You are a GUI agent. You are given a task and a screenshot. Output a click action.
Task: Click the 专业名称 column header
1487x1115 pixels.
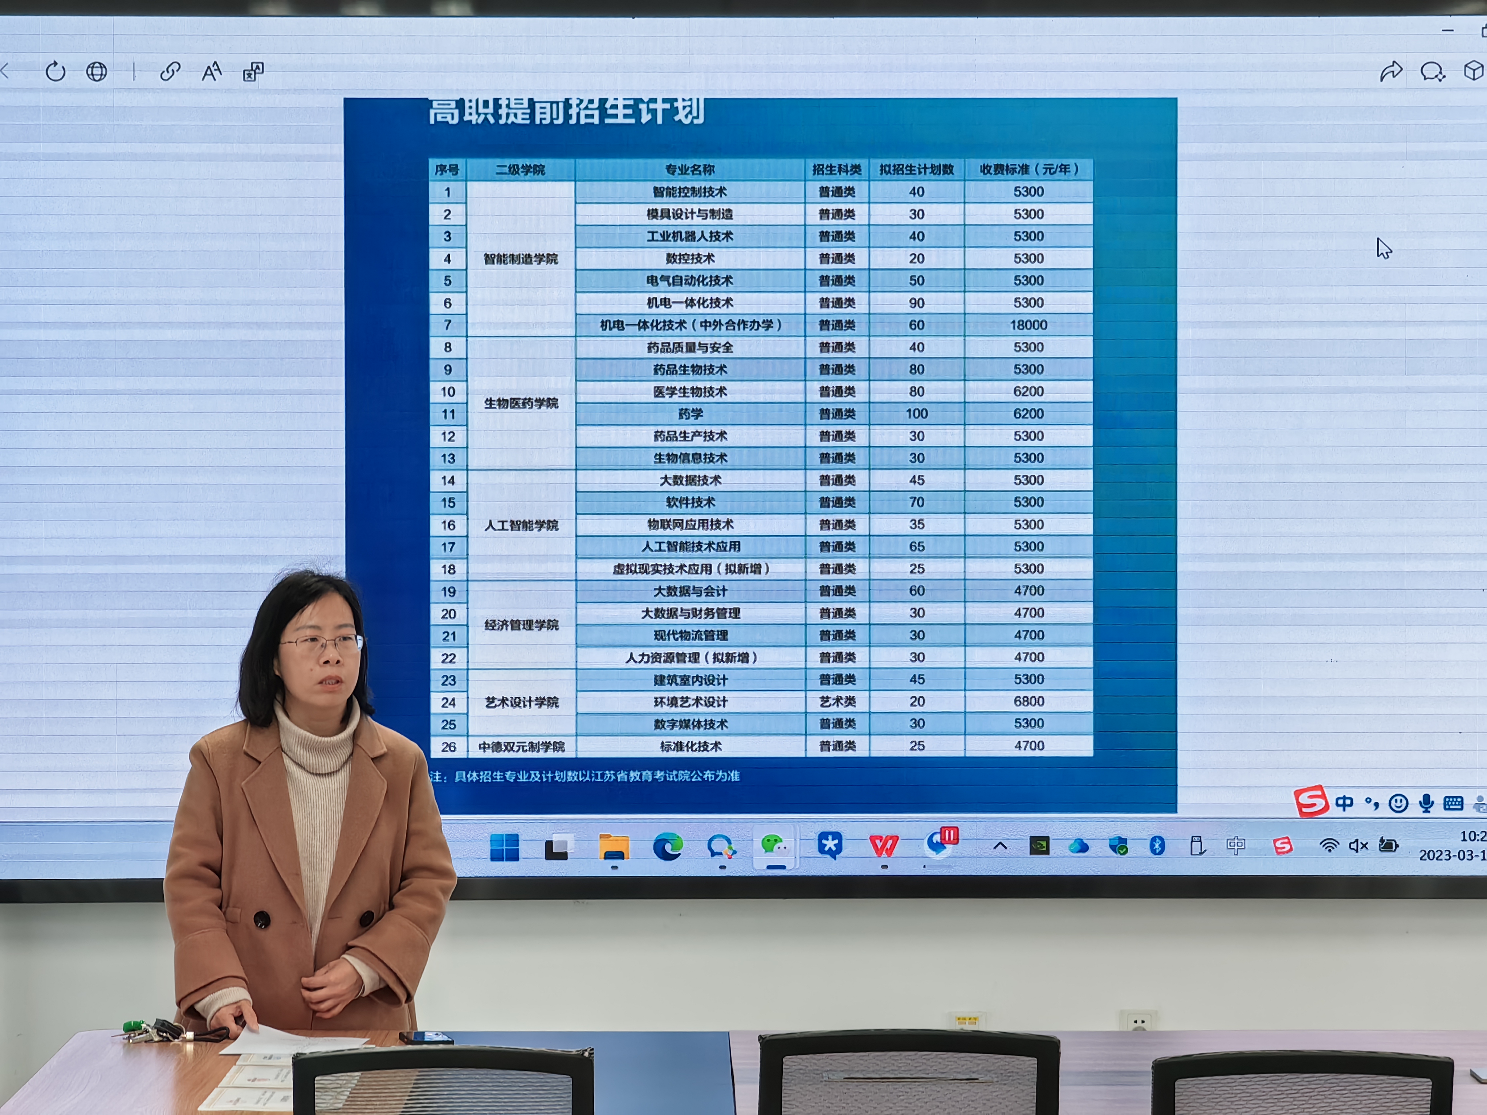point(690,170)
